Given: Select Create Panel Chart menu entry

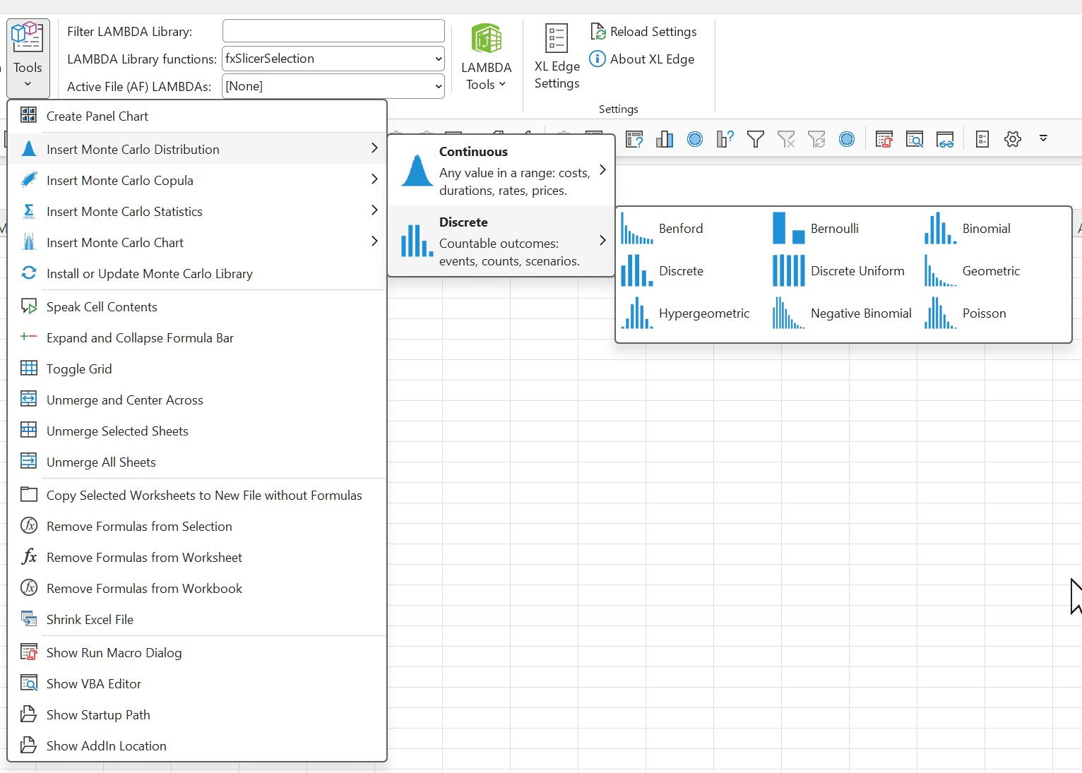Looking at the screenshot, I should [197, 116].
